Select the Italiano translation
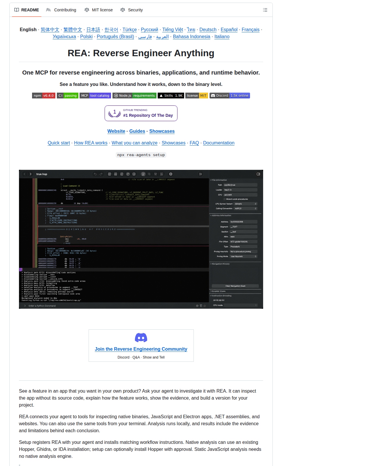 click(x=222, y=37)
